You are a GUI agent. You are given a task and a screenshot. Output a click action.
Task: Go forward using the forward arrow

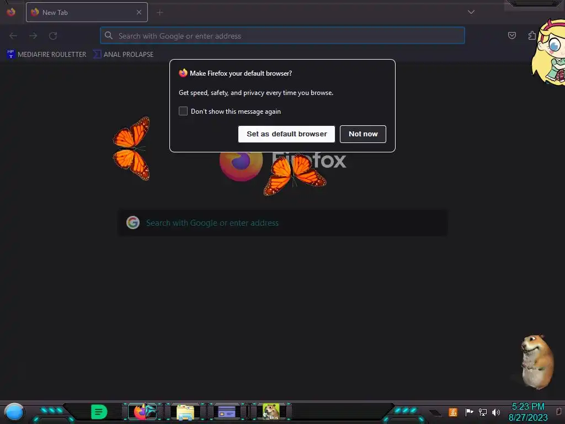point(33,36)
